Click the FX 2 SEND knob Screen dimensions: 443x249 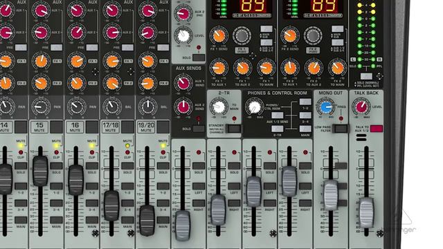point(290,35)
